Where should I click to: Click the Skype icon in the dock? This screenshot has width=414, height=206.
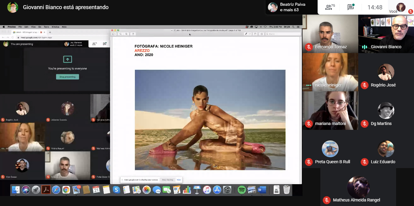[116, 190]
